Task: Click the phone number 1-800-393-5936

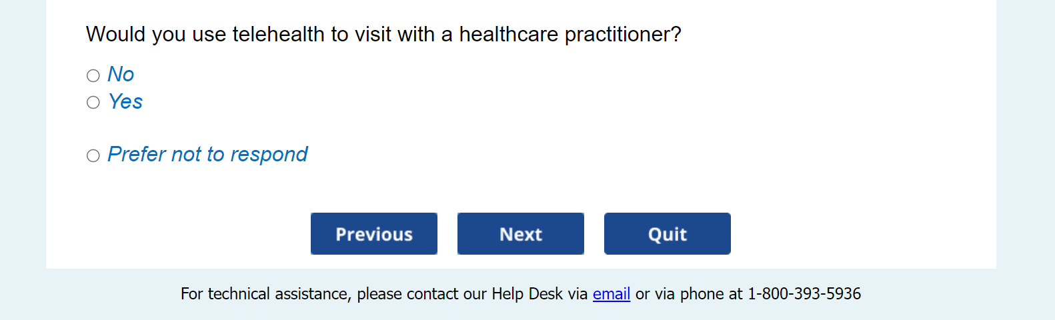Action: pos(804,294)
